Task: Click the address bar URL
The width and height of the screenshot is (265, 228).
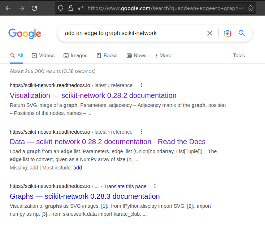Action: click(166, 8)
